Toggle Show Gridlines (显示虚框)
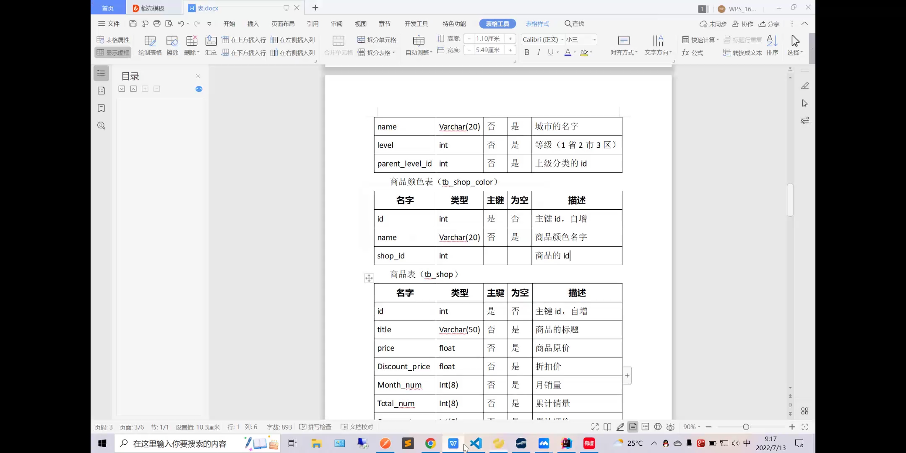Viewport: 906px width, 453px height. tap(113, 52)
